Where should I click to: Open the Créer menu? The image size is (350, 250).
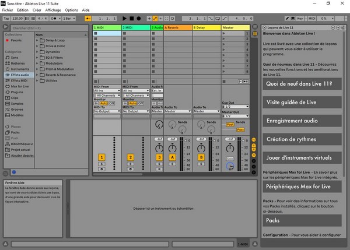pyautogui.click(x=37, y=10)
